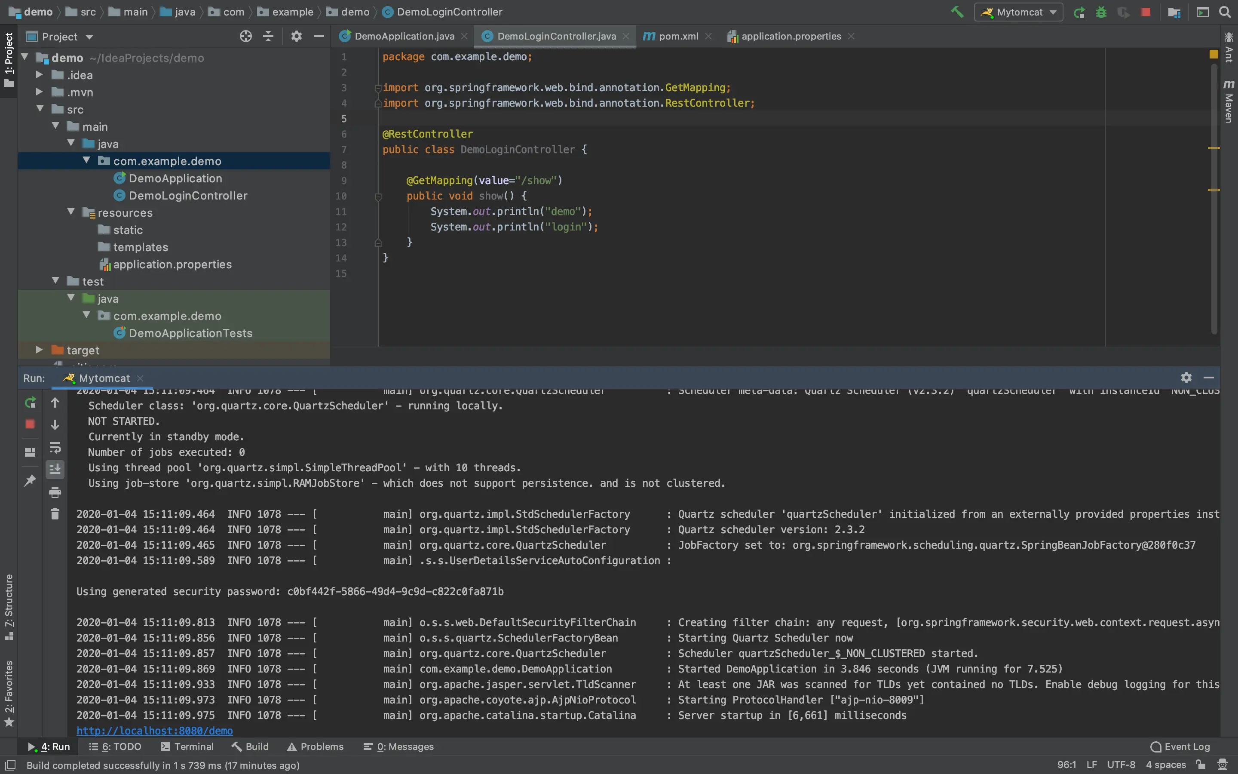
Task: Toggle soft-wrap in the Run console
Action: (55, 448)
